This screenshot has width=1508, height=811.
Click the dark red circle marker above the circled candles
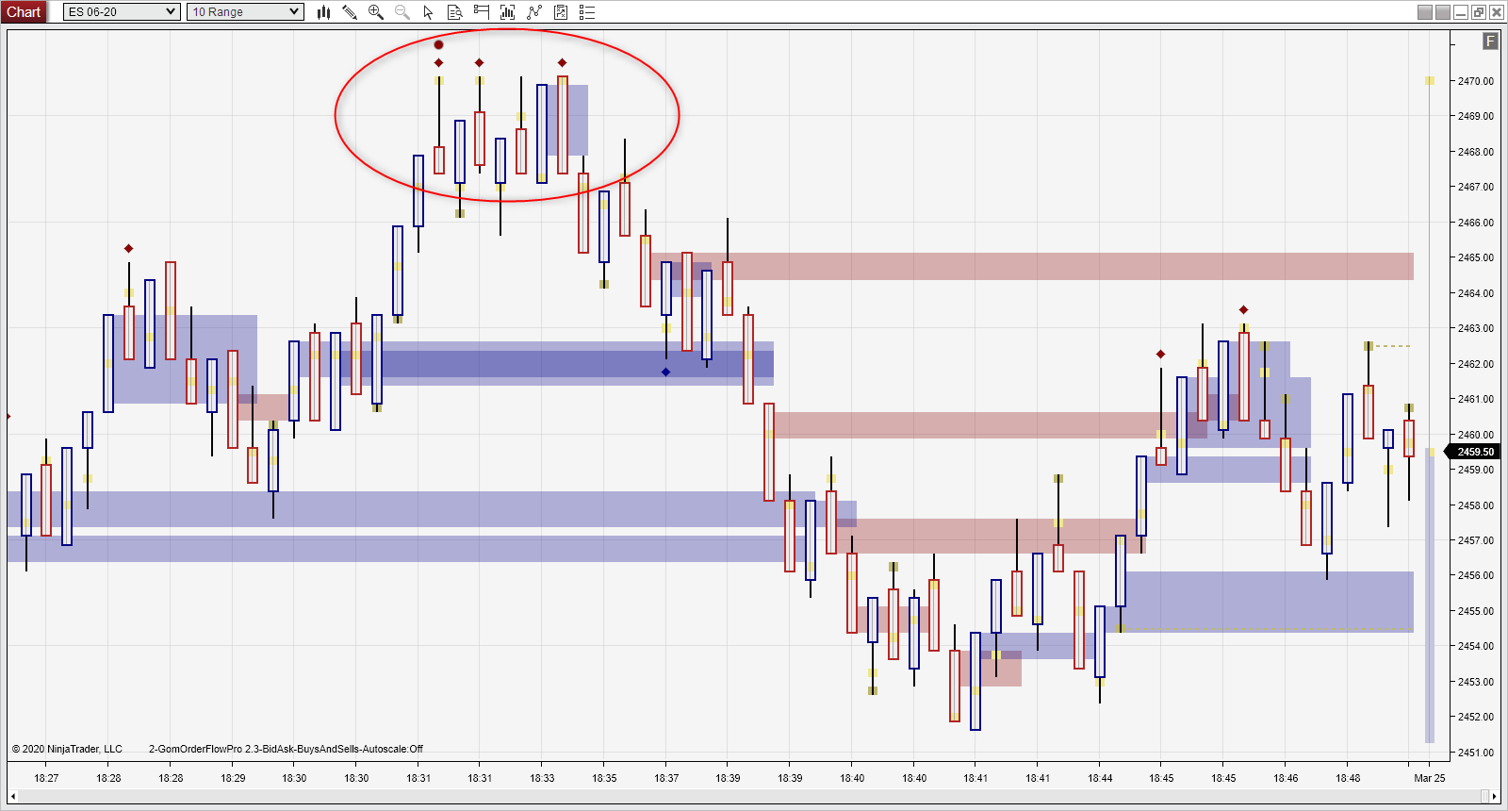pos(438,44)
